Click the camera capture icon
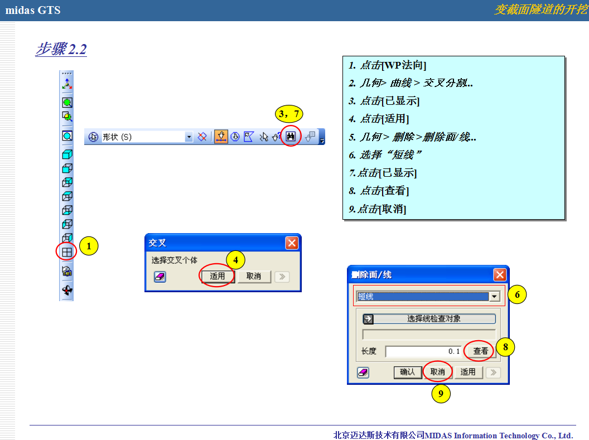 point(67,271)
